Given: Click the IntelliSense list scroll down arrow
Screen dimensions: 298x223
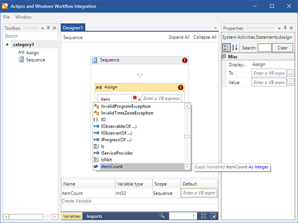Looking at the screenshot, I should click(187, 167).
